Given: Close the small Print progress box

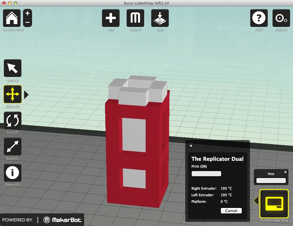Looking at the screenshot, I should (285, 172).
